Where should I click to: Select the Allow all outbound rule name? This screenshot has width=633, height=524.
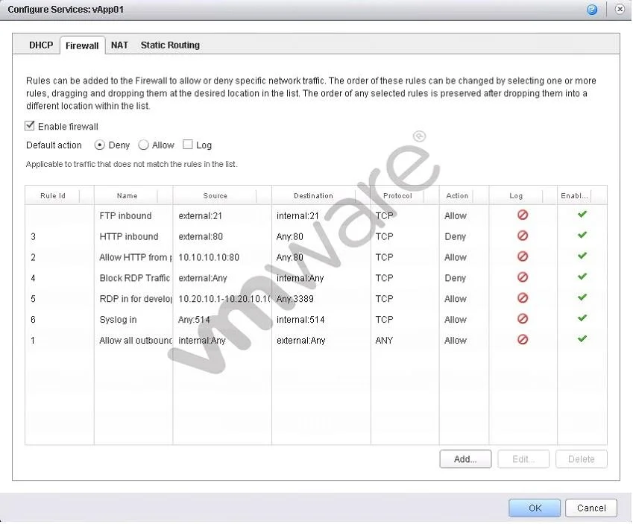coord(135,341)
